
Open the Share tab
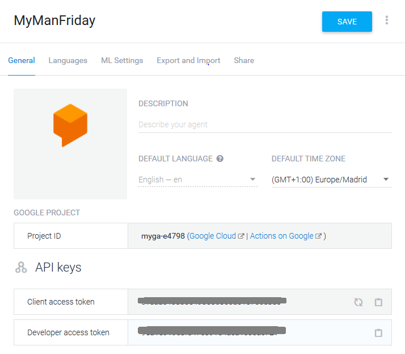(244, 61)
